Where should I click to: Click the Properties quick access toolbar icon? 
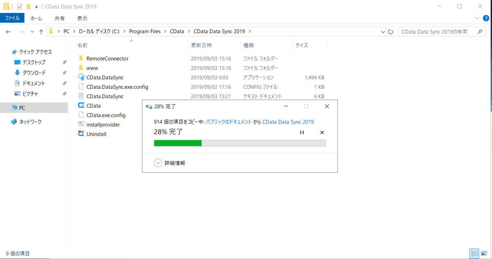pyautogui.click(x=19, y=7)
